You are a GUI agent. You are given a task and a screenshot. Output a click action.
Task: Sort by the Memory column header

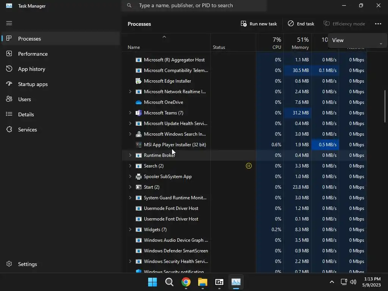coord(297,42)
